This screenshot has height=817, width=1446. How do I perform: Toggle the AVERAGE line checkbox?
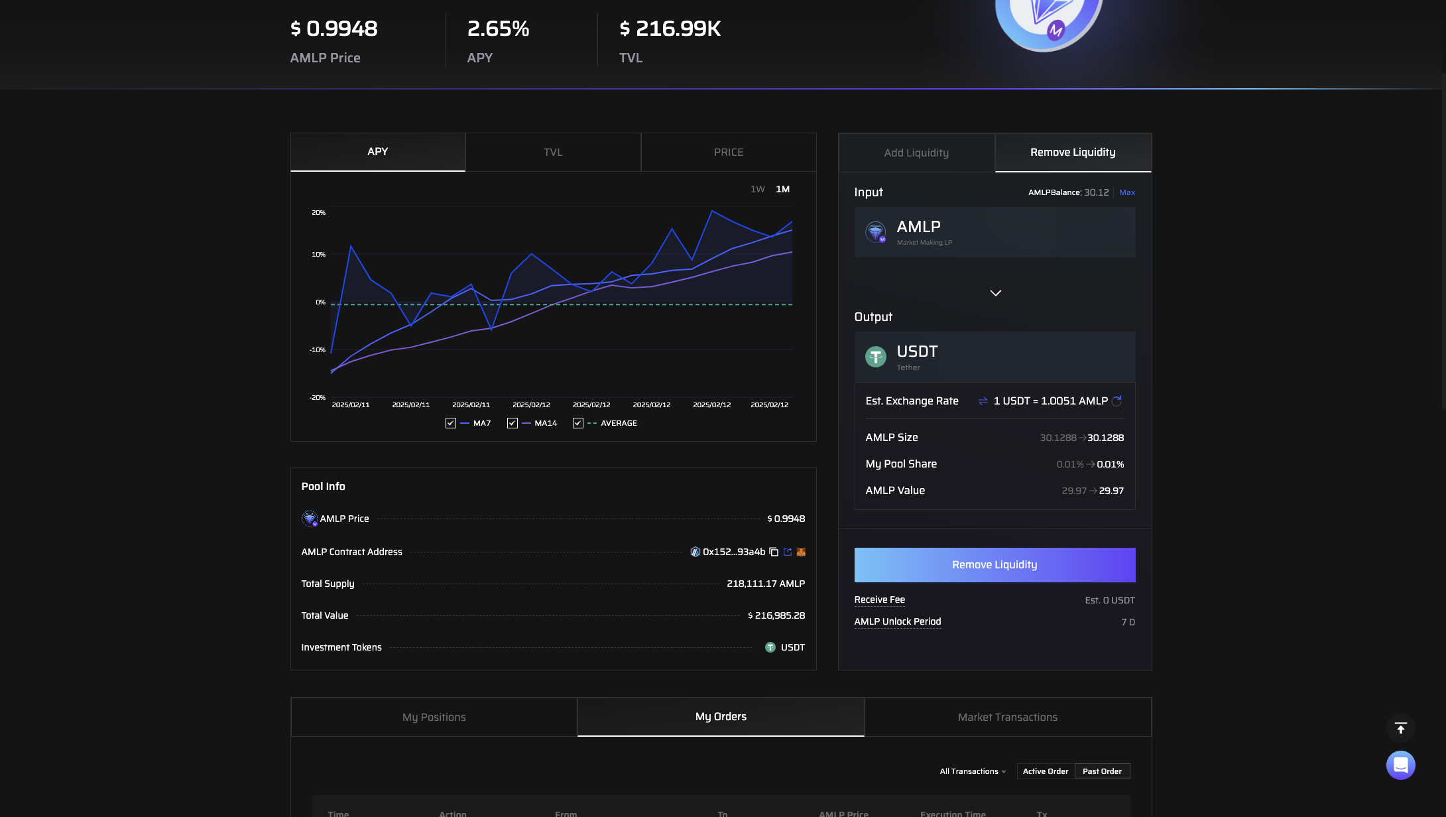(578, 423)
